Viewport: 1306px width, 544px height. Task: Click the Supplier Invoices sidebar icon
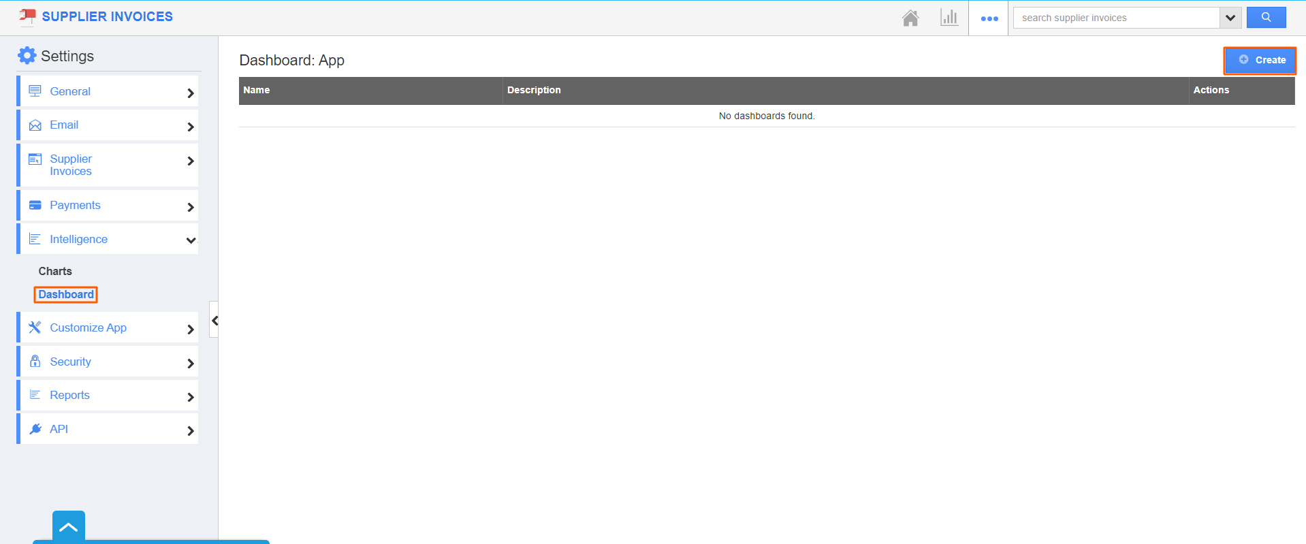tap(35, 159)
